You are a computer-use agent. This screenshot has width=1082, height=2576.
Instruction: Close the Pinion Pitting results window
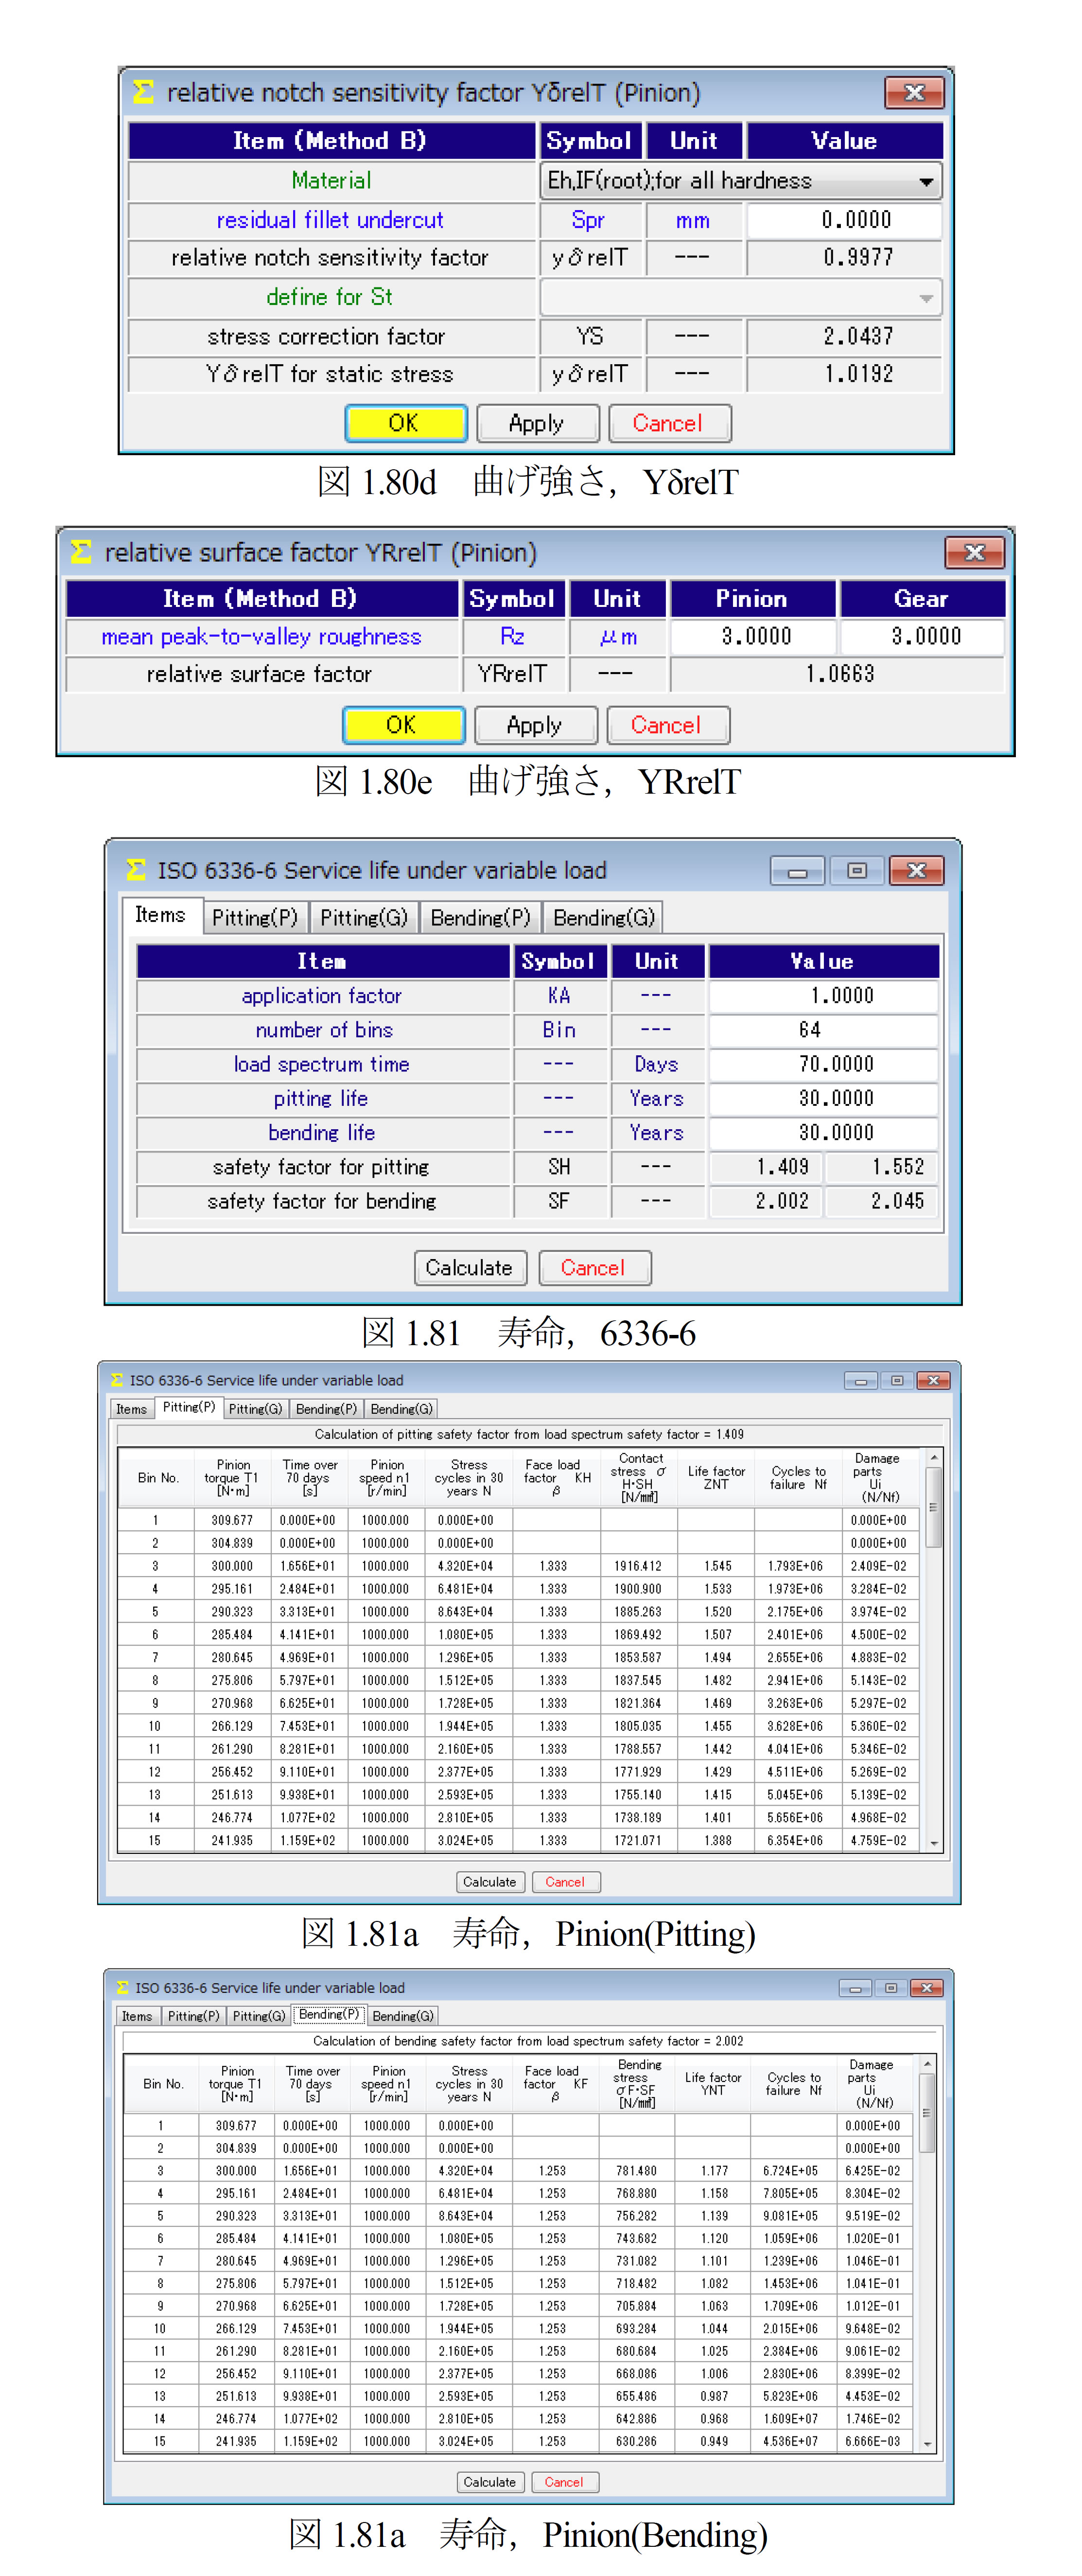click(x=933, y=1381)
